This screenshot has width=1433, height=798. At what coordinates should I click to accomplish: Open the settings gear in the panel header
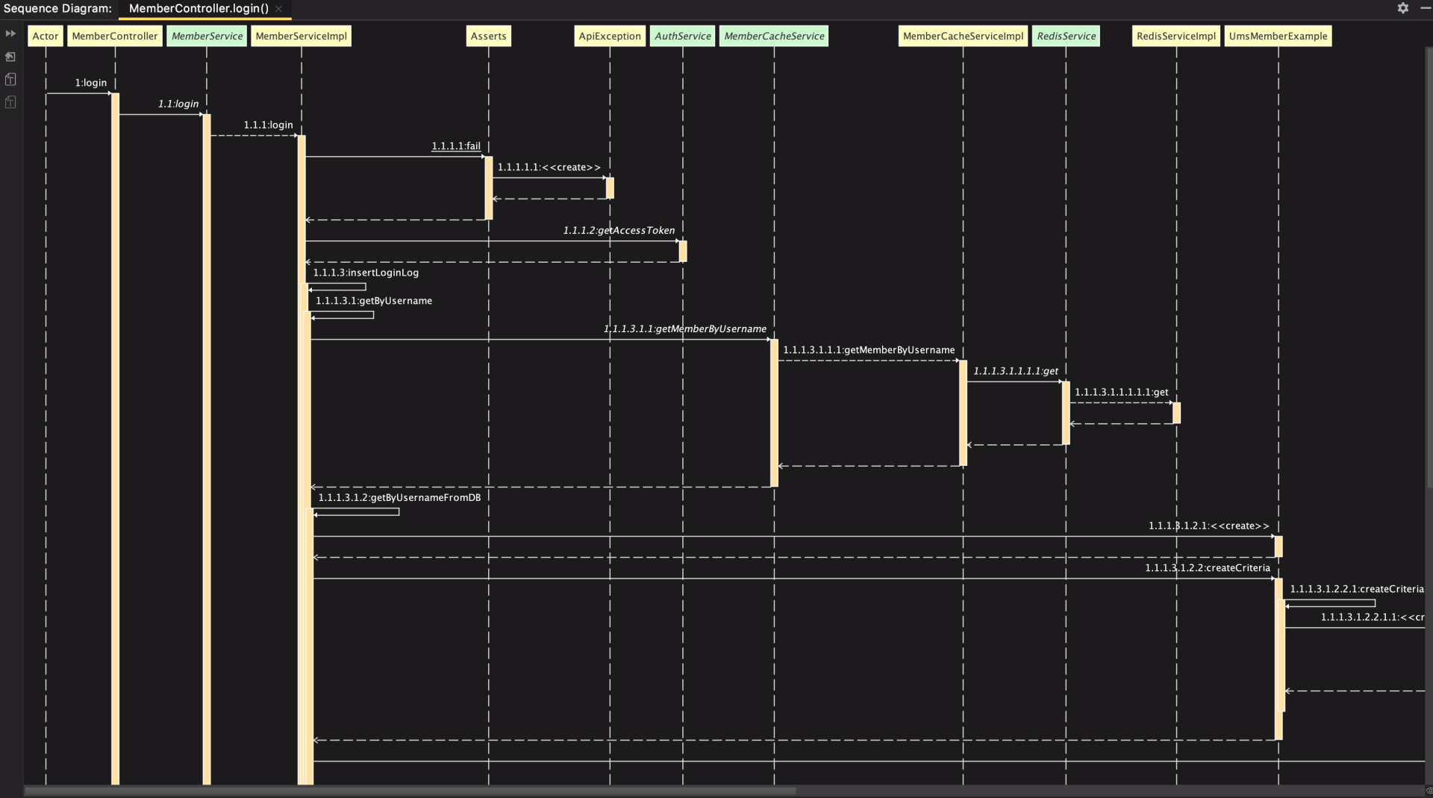click(x=1403, y=8)
